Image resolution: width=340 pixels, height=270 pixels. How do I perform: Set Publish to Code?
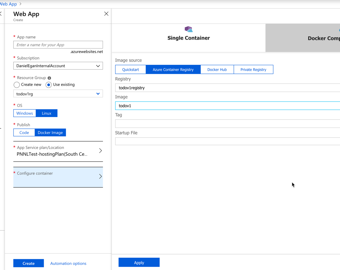tap(24, 133)
